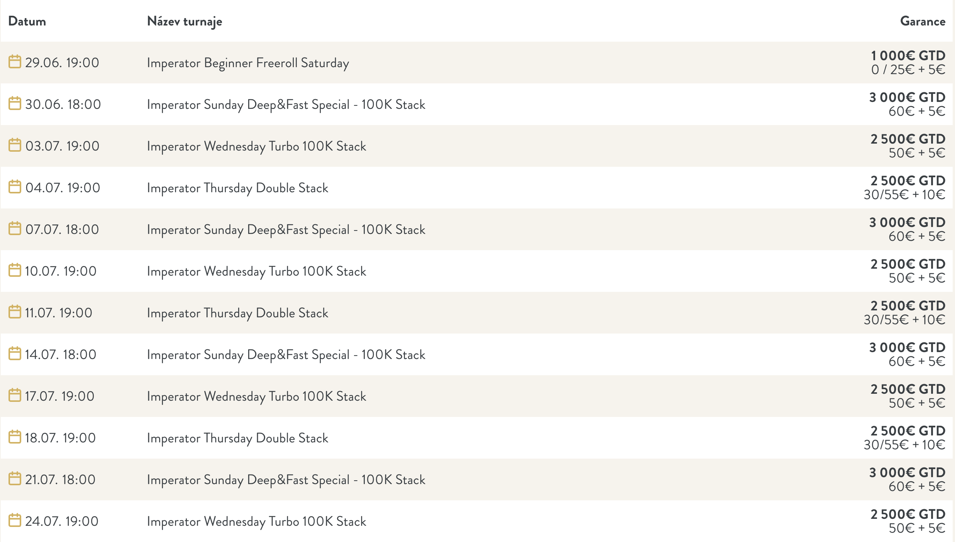The image size is (955, 542).
Task: Open Sunday Deep&Fast Special on 21.07.
Action: coord(286,480)
